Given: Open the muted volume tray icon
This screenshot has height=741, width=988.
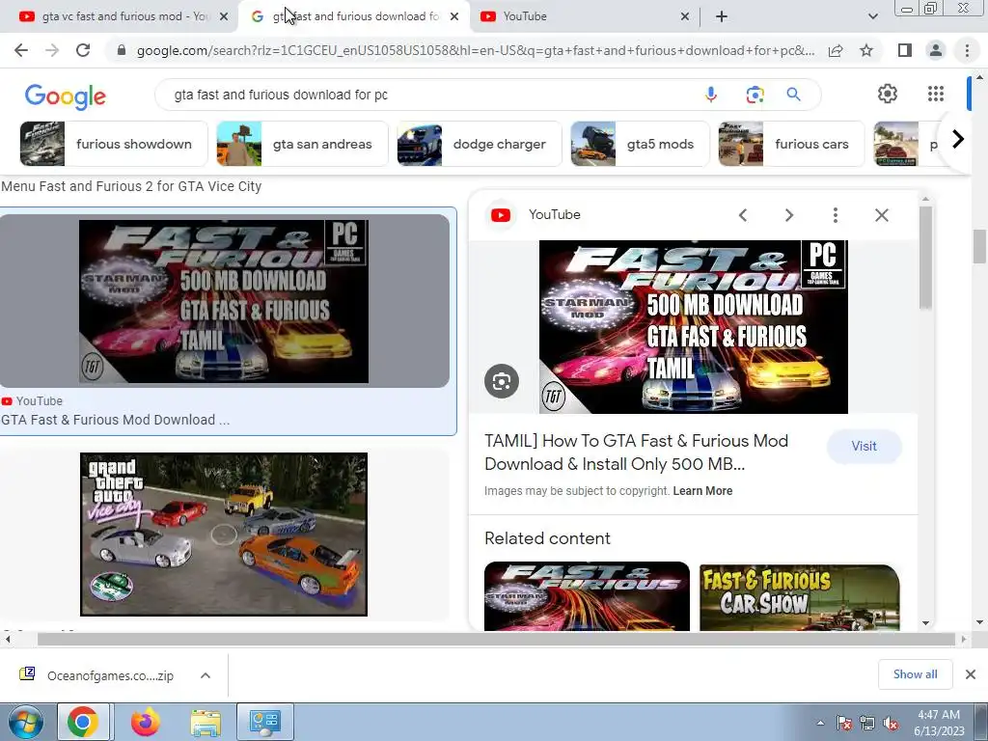Looking at the screenshot, I should pos(891,724).
